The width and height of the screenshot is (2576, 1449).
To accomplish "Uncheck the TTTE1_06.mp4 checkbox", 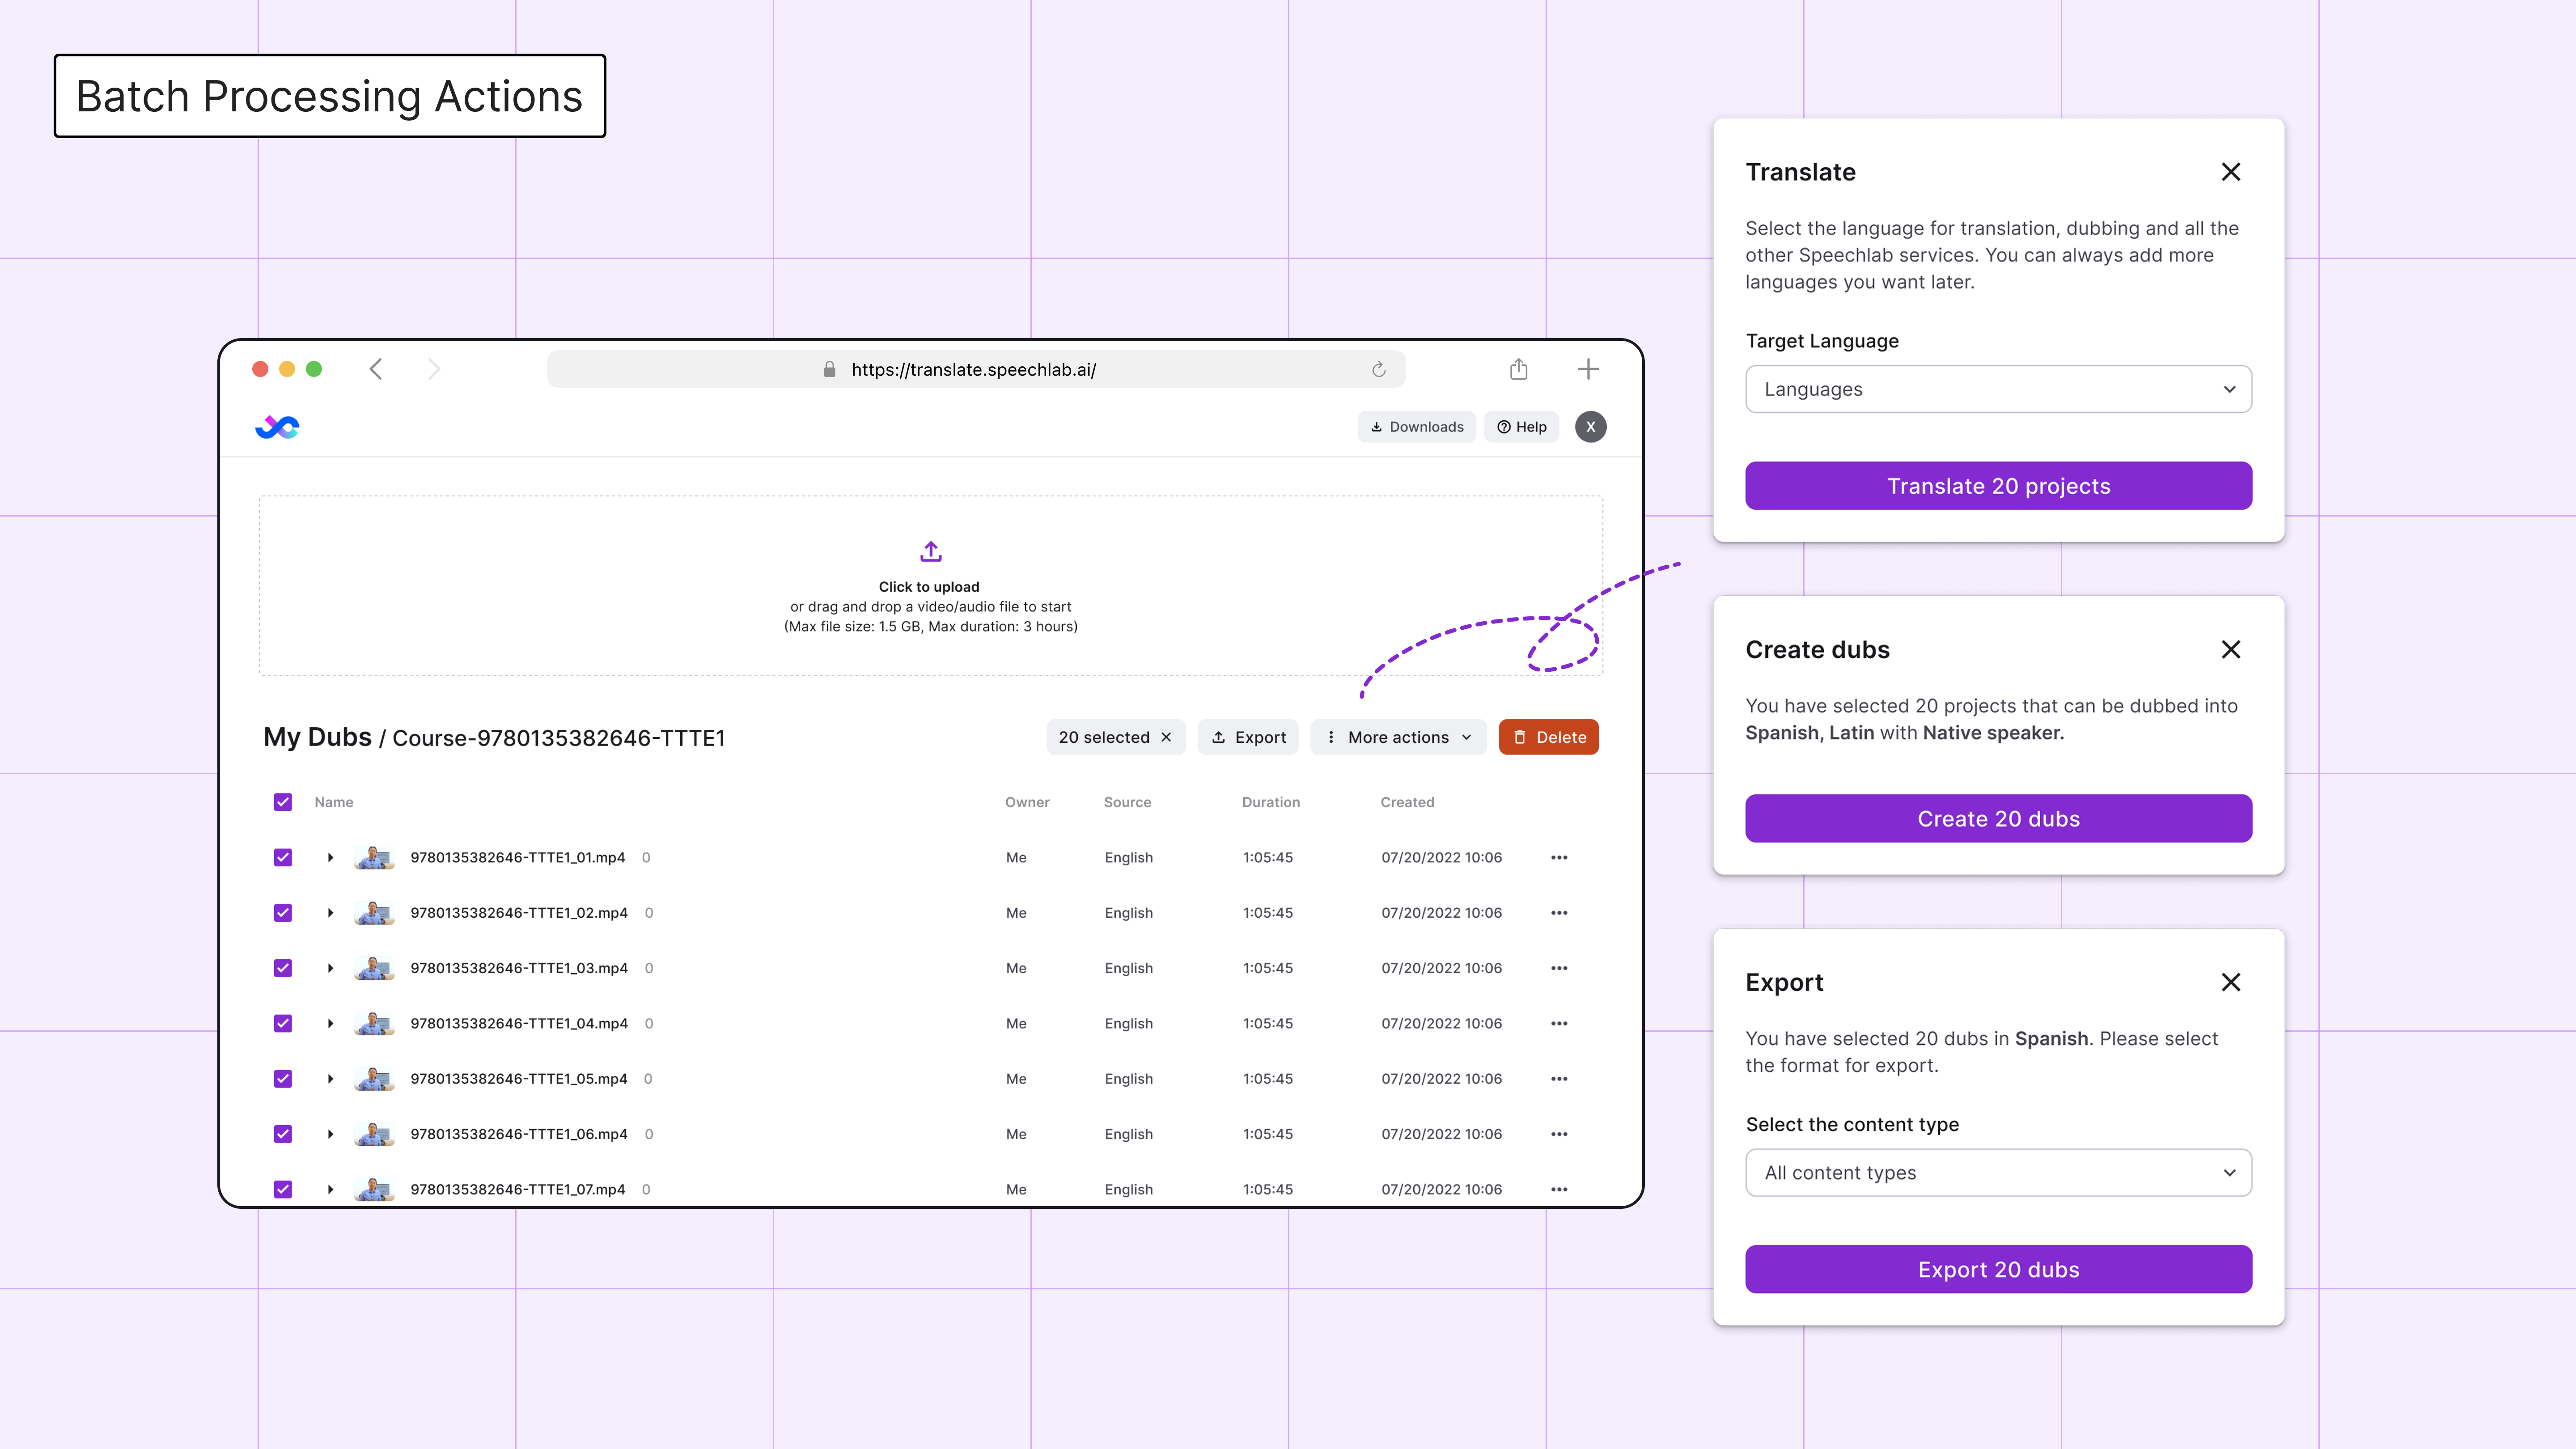I will (283, 1134).
